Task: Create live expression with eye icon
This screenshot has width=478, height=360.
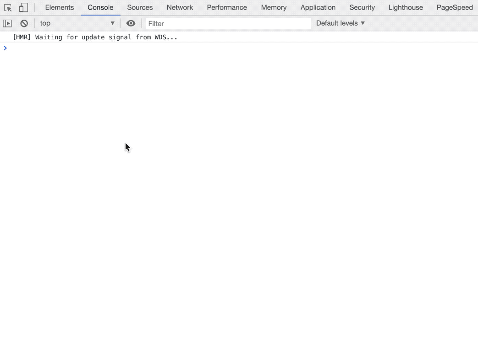Action: [x=131, y=23]
